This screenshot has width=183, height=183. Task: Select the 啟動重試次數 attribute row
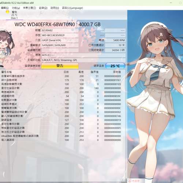pos(63,100)
